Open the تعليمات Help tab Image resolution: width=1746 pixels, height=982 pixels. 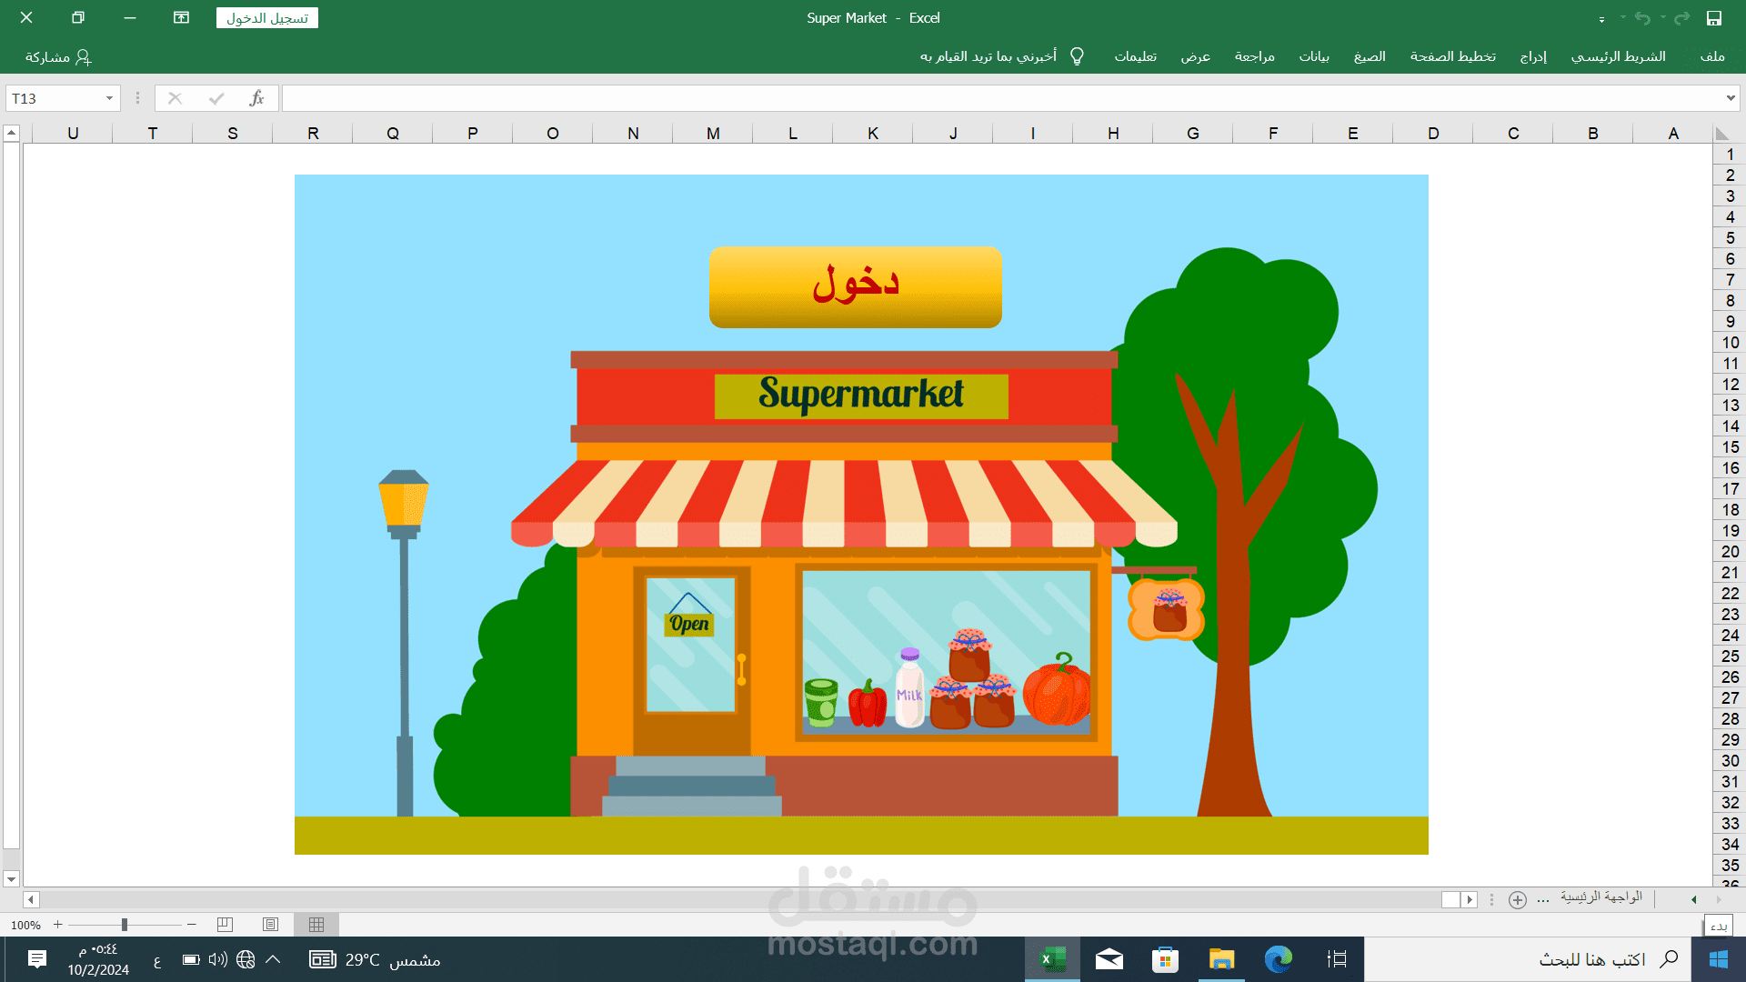1136,56
